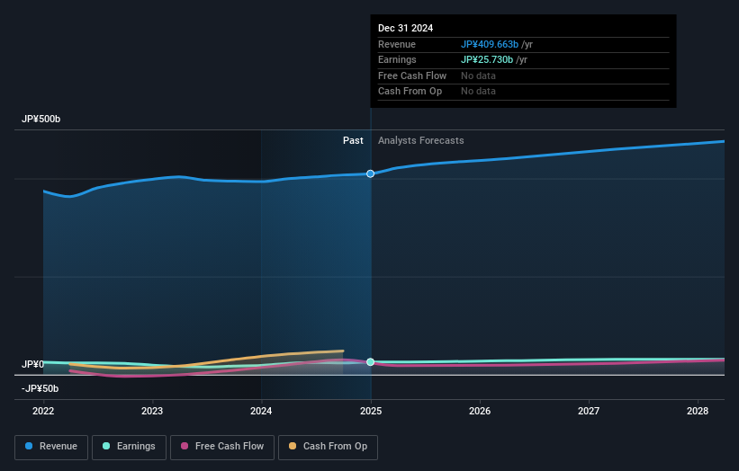Click the -JP¥50b y-axis label

(41, 388)
